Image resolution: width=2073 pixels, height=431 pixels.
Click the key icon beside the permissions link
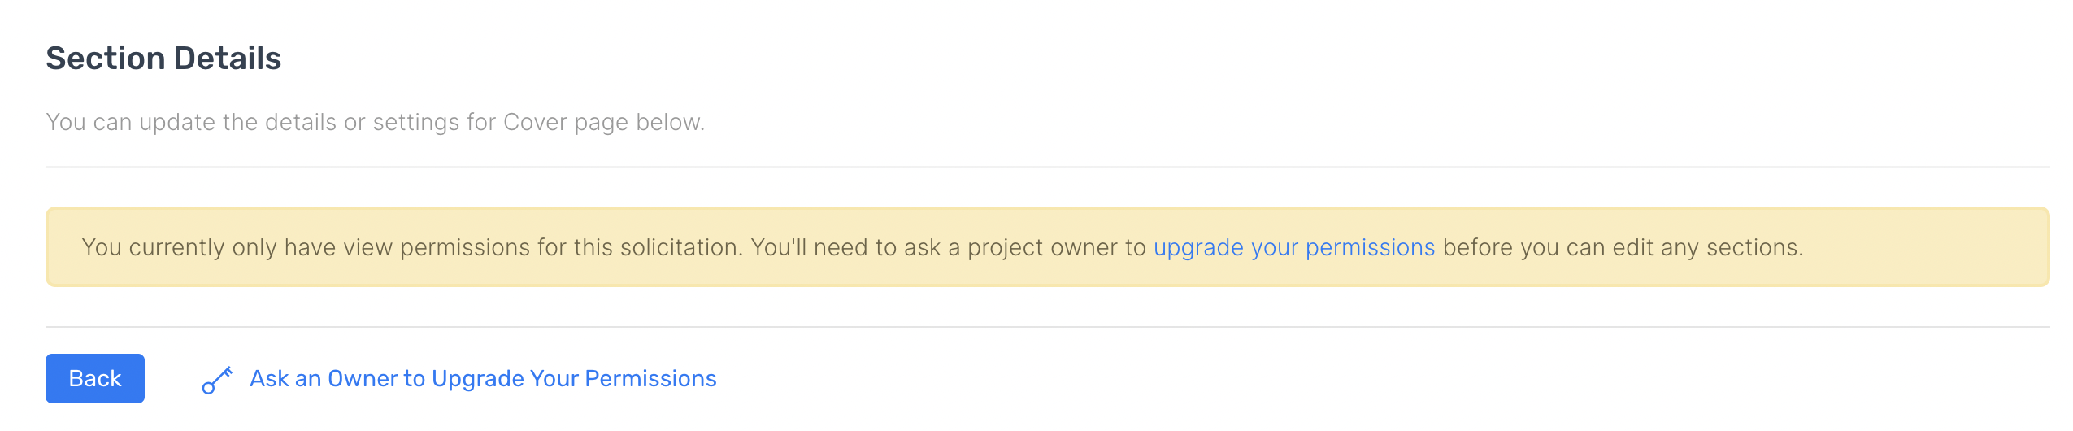coord(217,380)
